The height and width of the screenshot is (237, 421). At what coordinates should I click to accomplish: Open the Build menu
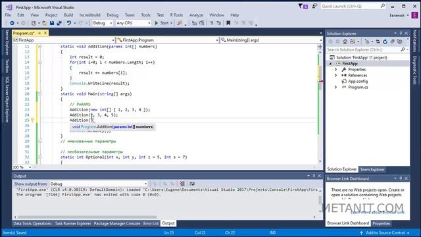pos(68,15)
